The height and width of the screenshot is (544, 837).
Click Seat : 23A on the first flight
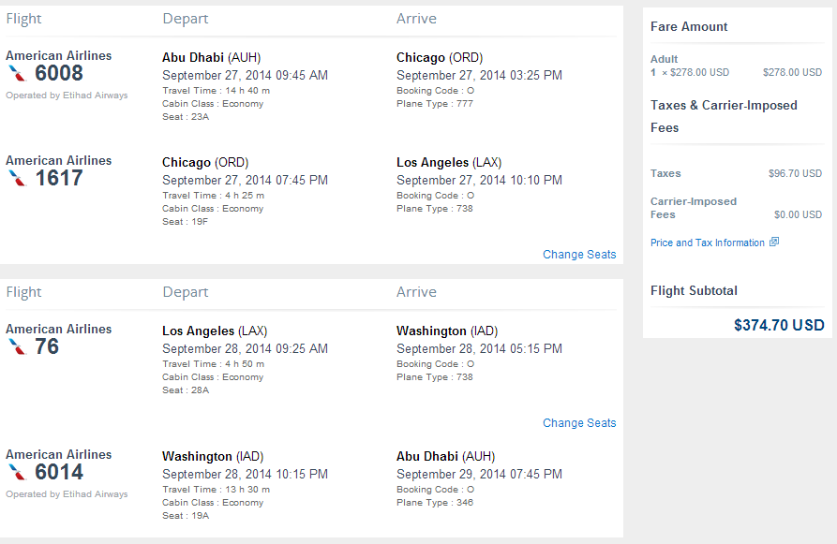click(x=186, y=117)
